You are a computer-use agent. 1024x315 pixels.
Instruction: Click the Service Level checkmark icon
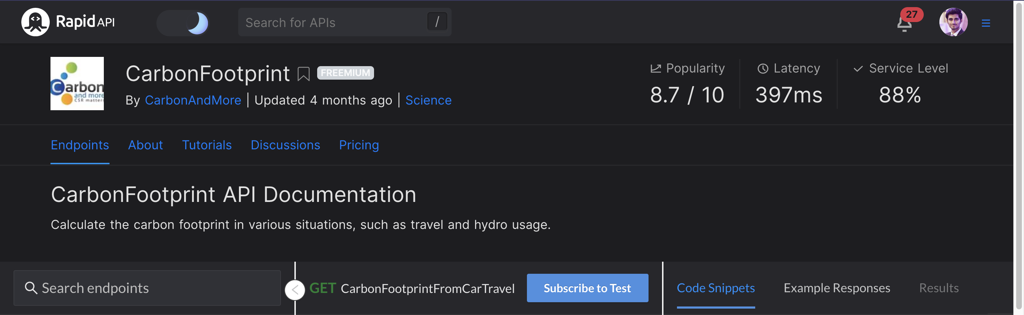[x=858, y=68]
